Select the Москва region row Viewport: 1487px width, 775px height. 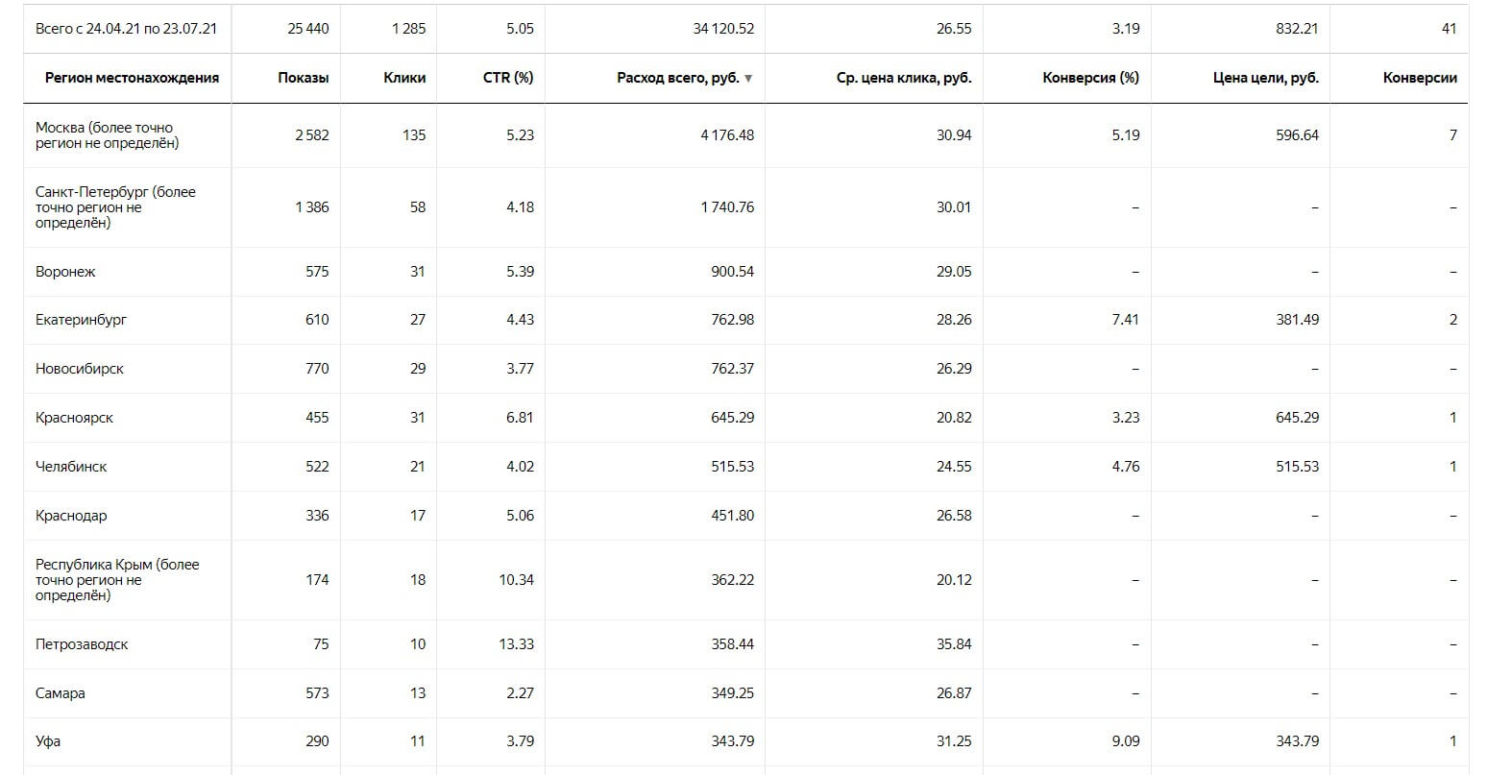tap(745, 135)
